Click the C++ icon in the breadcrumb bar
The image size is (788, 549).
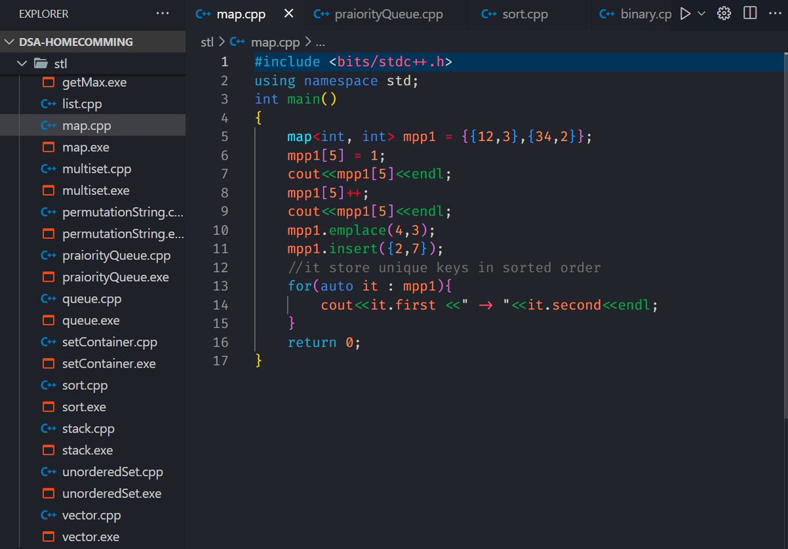[x=235, y=41]
